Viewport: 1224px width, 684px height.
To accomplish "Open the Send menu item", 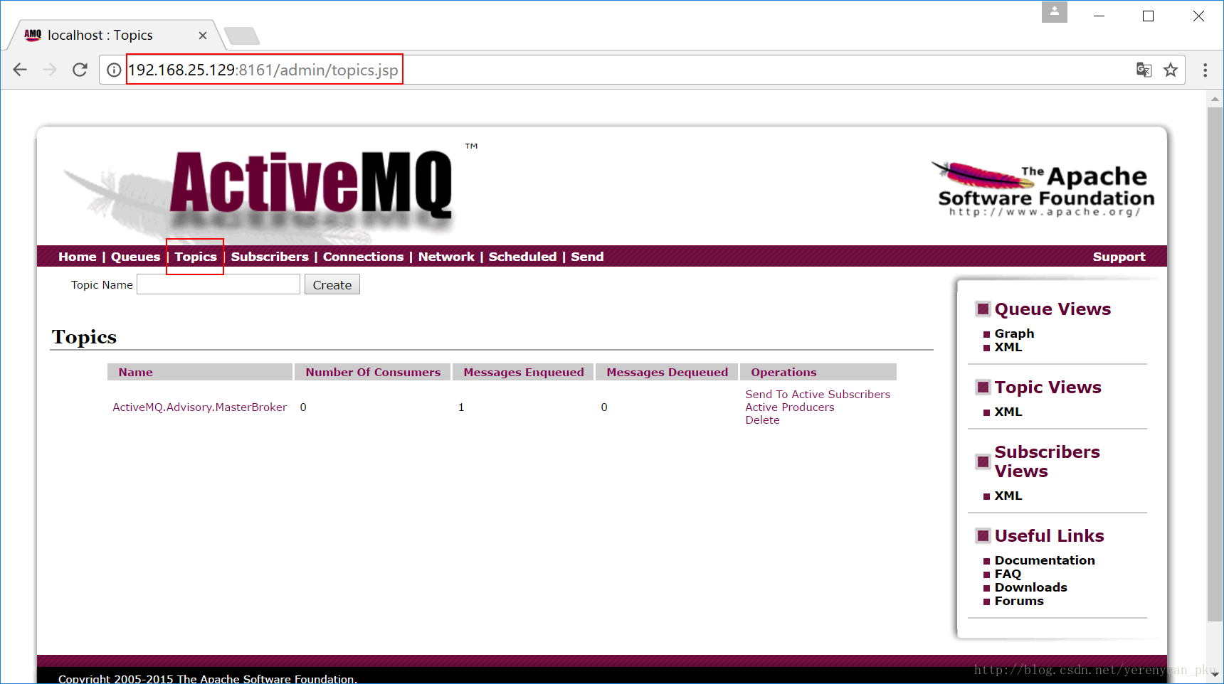I will 587,257.
